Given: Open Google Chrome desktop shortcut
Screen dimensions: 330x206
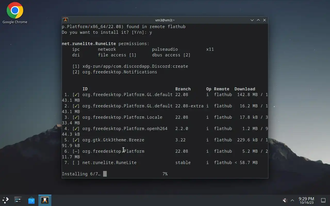Looking at the screenshot, I should pyautogui.click(x=15, y=13).
